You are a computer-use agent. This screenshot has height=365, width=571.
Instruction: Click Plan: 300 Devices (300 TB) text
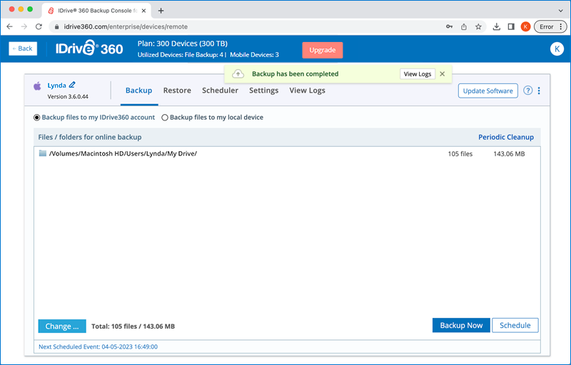click(x=183, y=43)
